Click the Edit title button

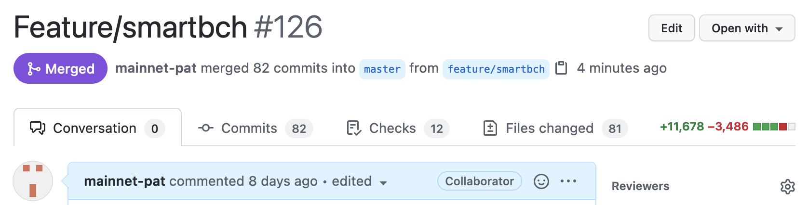click(x=672, y=28)
